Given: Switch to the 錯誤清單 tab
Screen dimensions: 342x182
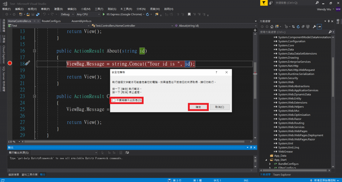Looking at the screenshot, I should (13, 175).
